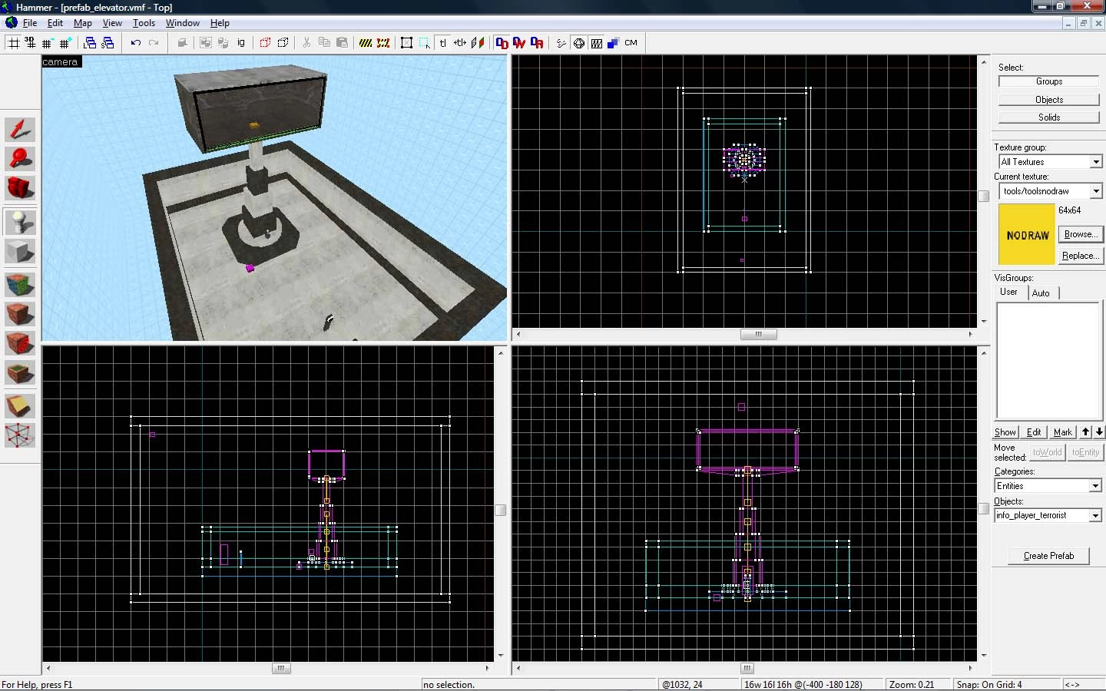The image size is (1106, 691).
Task: Toggle the ig ignore groups button
Action: [241, 43]
